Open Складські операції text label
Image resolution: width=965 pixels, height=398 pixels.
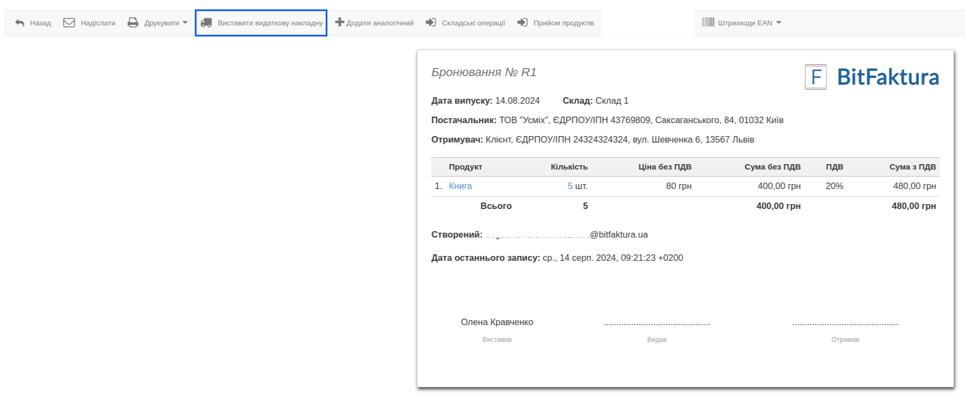coord(473,23)
